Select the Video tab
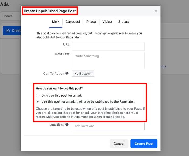 (x=107, y=22)
